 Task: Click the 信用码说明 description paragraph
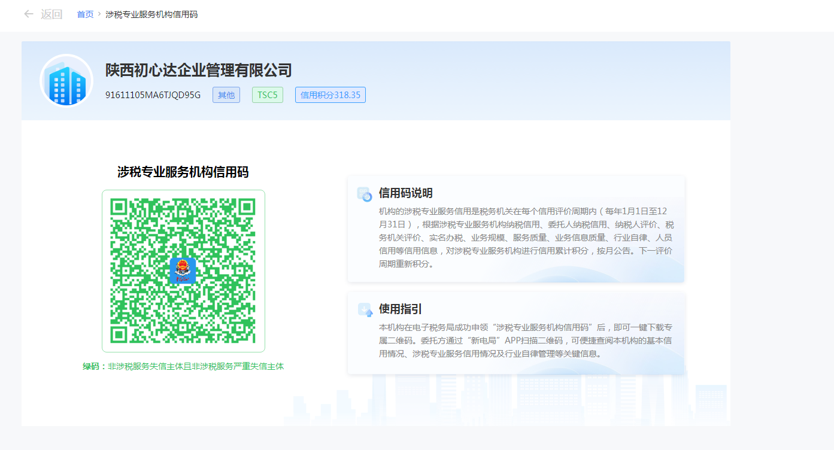pos(526,238)
